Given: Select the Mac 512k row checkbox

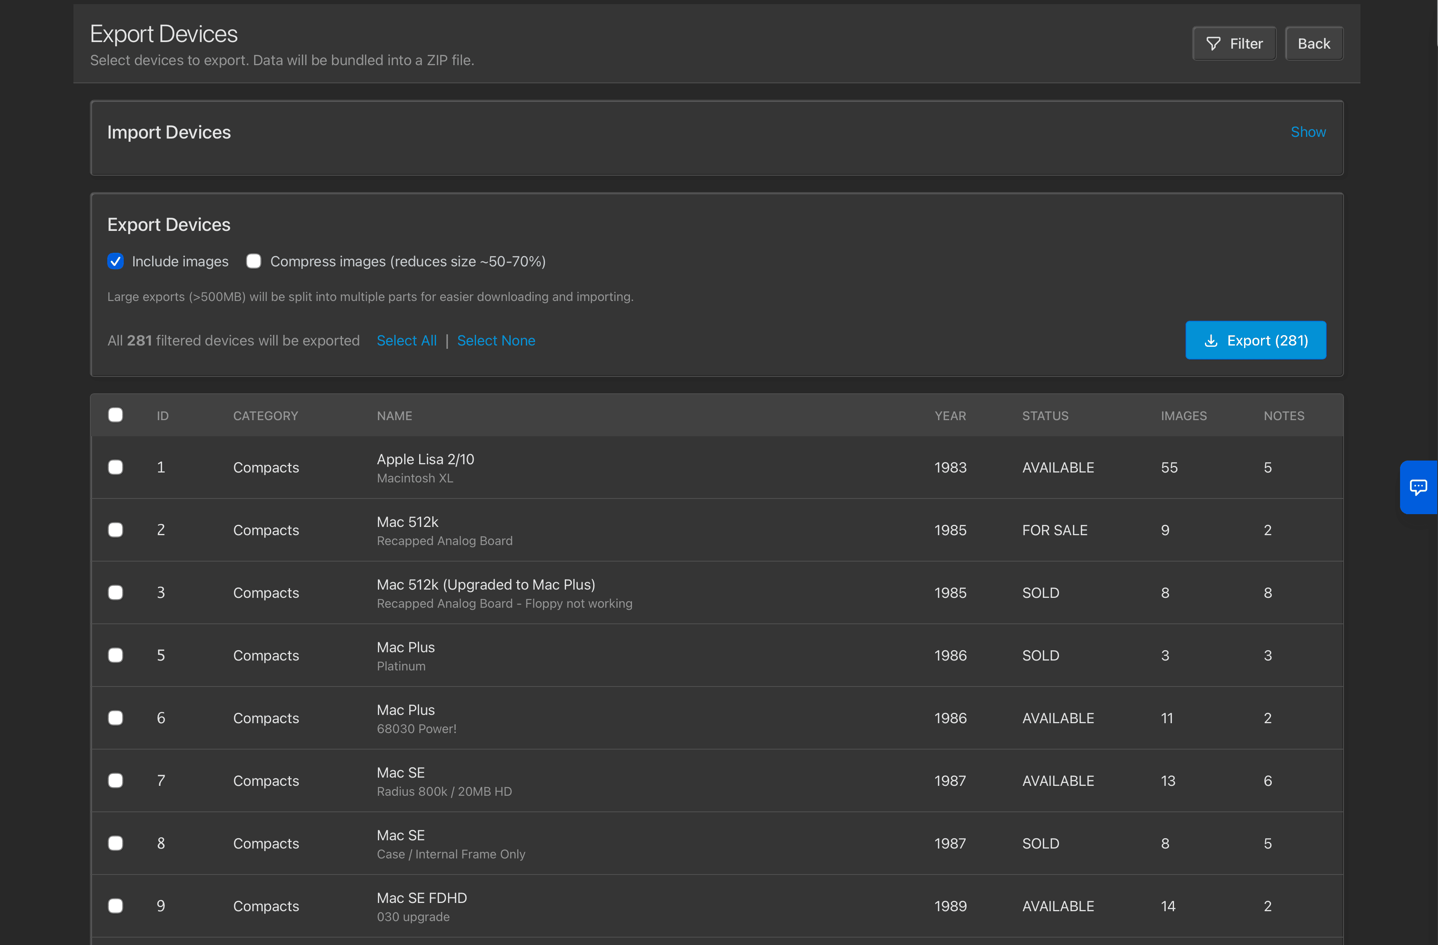Looking at the screenshot, I should pos(116,530).
